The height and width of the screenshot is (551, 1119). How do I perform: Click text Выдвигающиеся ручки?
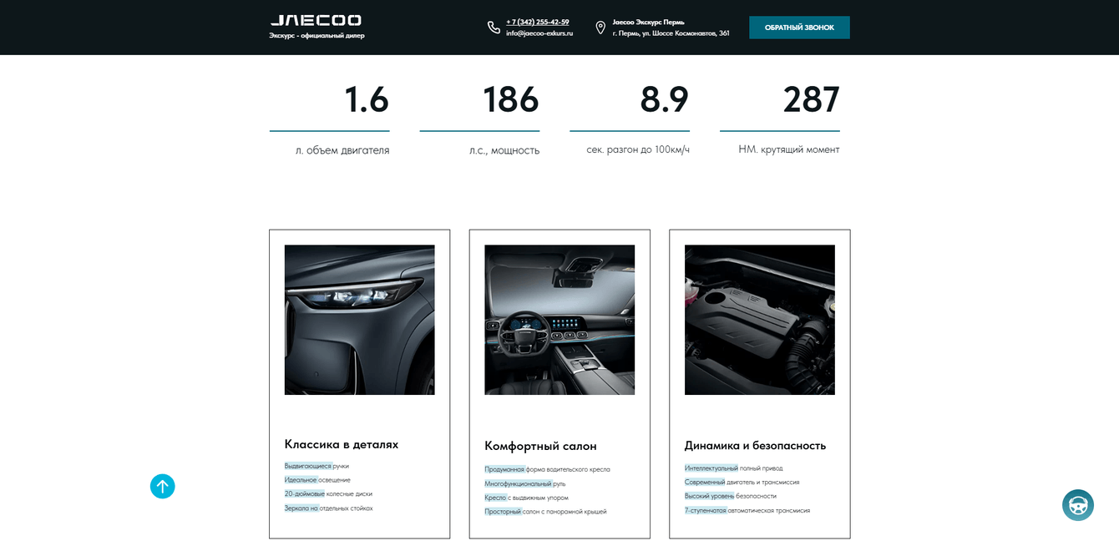point(316,466)
